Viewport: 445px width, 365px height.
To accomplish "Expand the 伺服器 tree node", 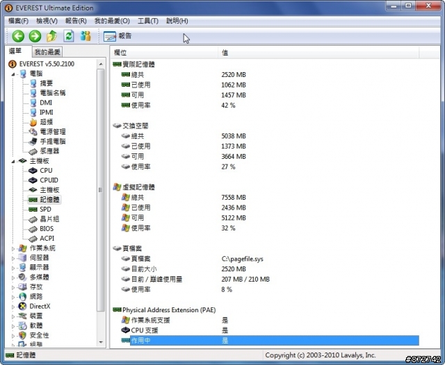I will pos(13,259).
